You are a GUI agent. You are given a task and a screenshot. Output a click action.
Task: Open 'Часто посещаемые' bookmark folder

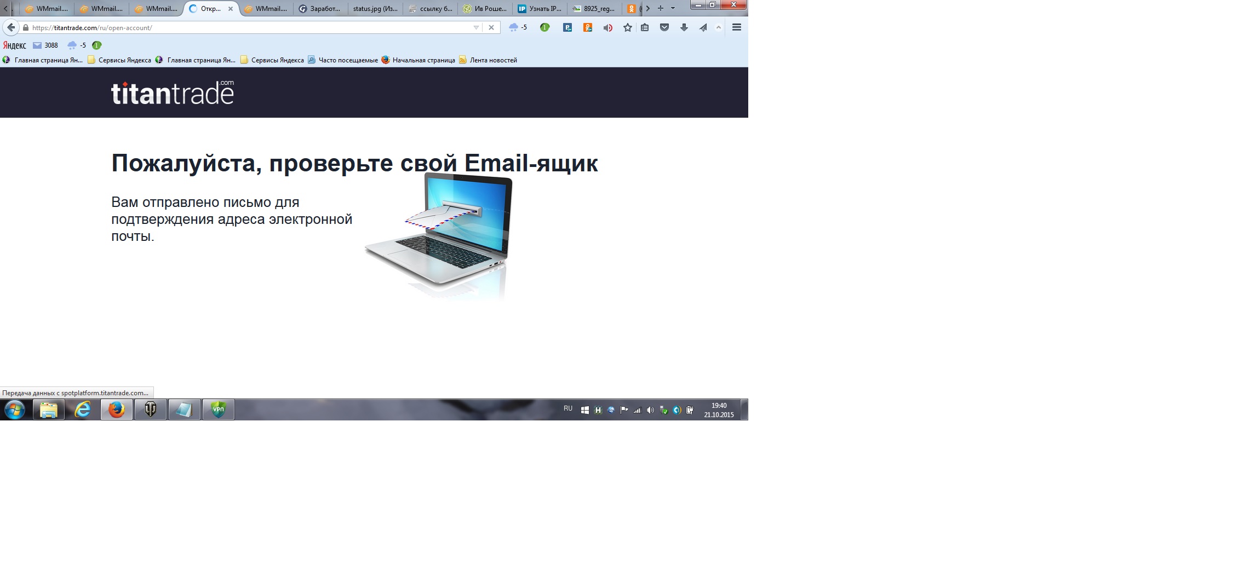[343, 60]
